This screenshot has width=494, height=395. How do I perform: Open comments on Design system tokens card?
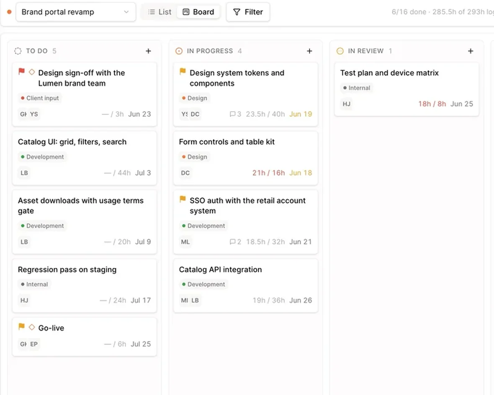[235, 114]
